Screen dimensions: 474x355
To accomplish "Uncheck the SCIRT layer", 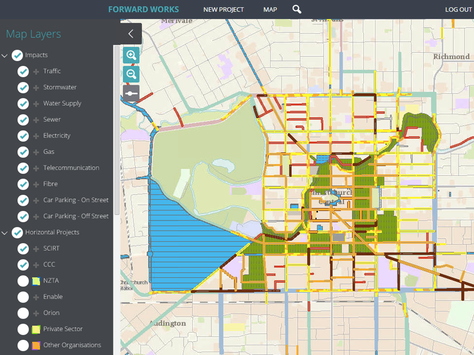I will click(23, 249).
